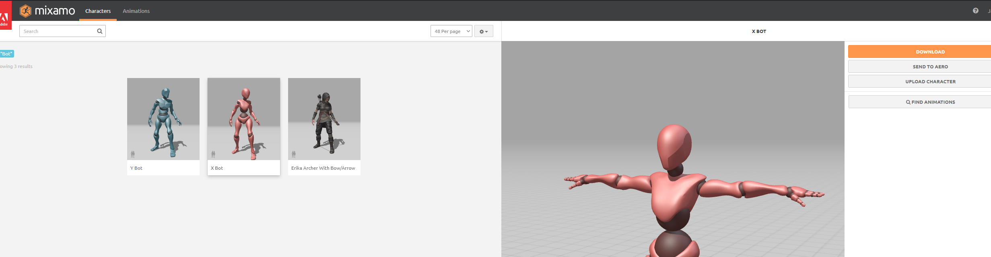Viewport: 991px width, 257px height.
Task: Click the "X Bot" label text
Action: pyautogui.click(x=217, y=168)
